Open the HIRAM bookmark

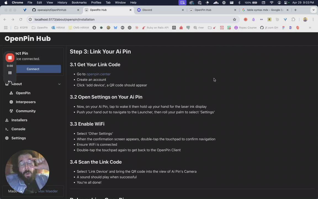click(x=58, y=28)
